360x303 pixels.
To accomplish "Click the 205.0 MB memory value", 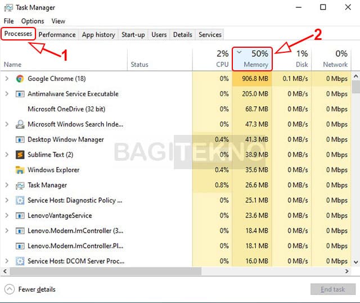I will pos(255,94).
